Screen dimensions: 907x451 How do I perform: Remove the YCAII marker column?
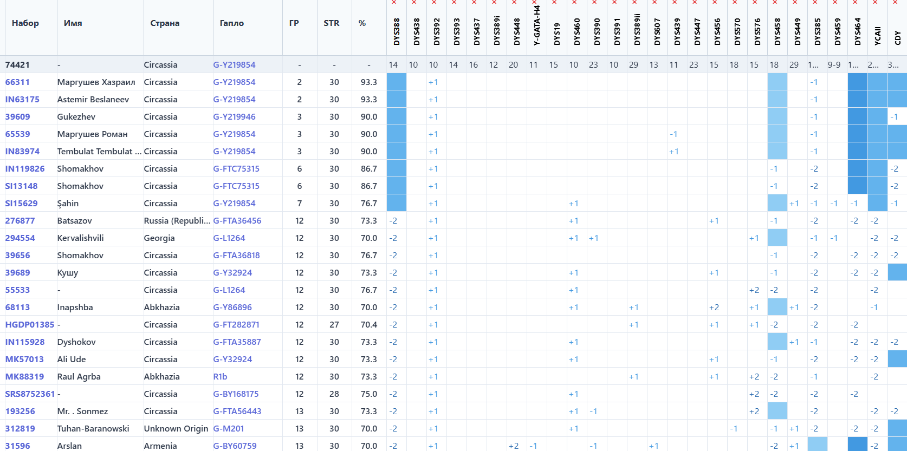[x=875, y=3]
